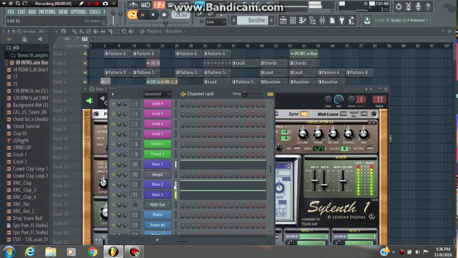The width and height of the screenshot is (458, 258).
Task: Click the Midi Learn button in Sylenth1
Action: click(327, 114)
